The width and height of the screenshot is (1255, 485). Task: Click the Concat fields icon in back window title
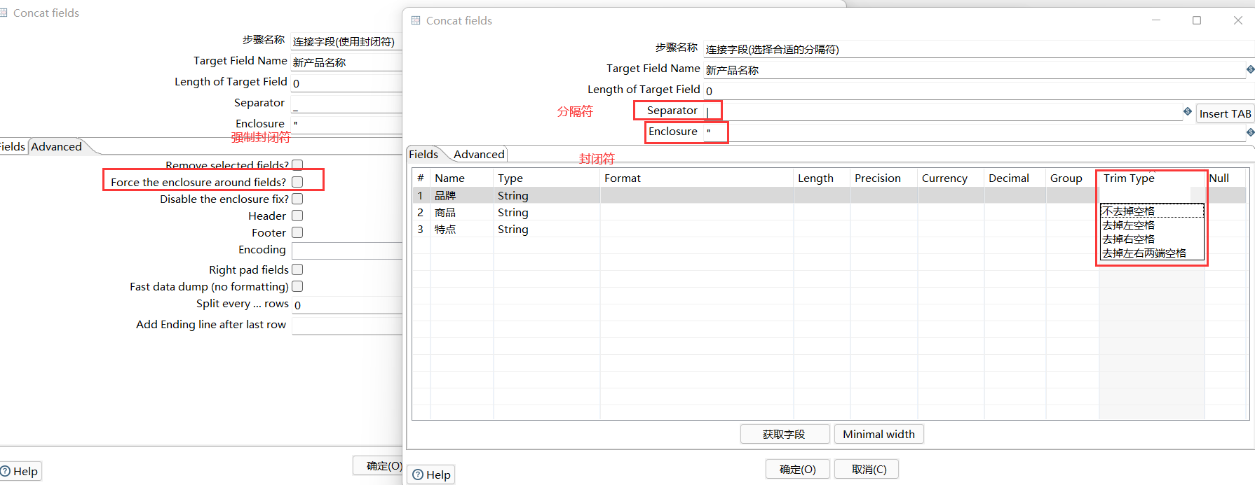pyautogui.click(x=3, y=13)
